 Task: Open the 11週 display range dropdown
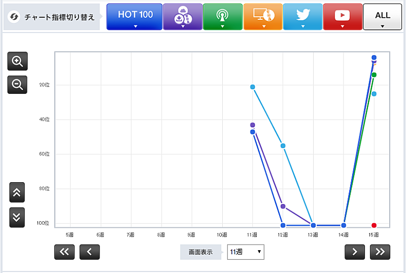[x=246, y=252]
